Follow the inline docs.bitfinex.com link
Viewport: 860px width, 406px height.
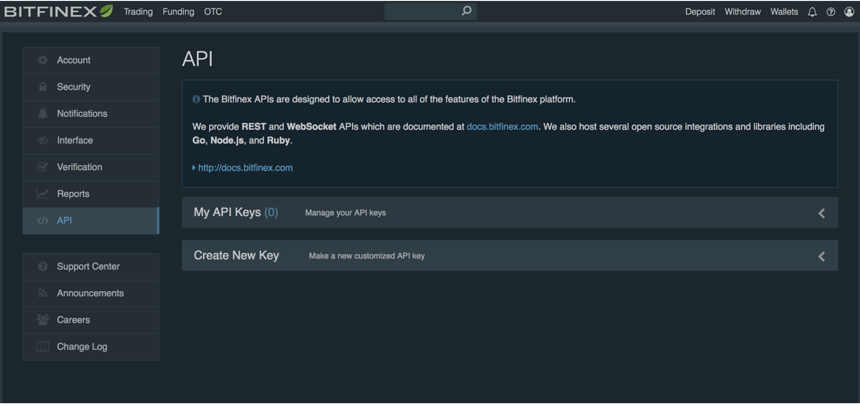pos(502,126)
